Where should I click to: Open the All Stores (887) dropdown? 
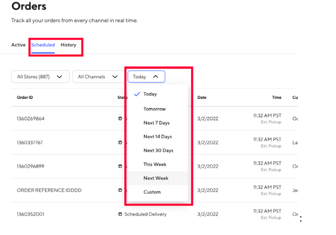point(40,77)
